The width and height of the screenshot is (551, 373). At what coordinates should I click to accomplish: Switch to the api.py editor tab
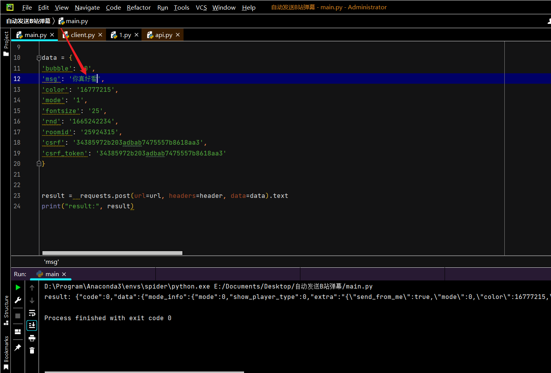(x=163, y=35)
